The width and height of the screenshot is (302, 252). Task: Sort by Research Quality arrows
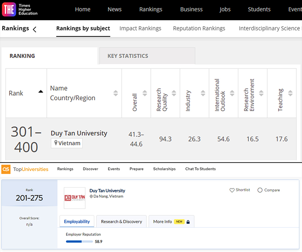point(174,93)
